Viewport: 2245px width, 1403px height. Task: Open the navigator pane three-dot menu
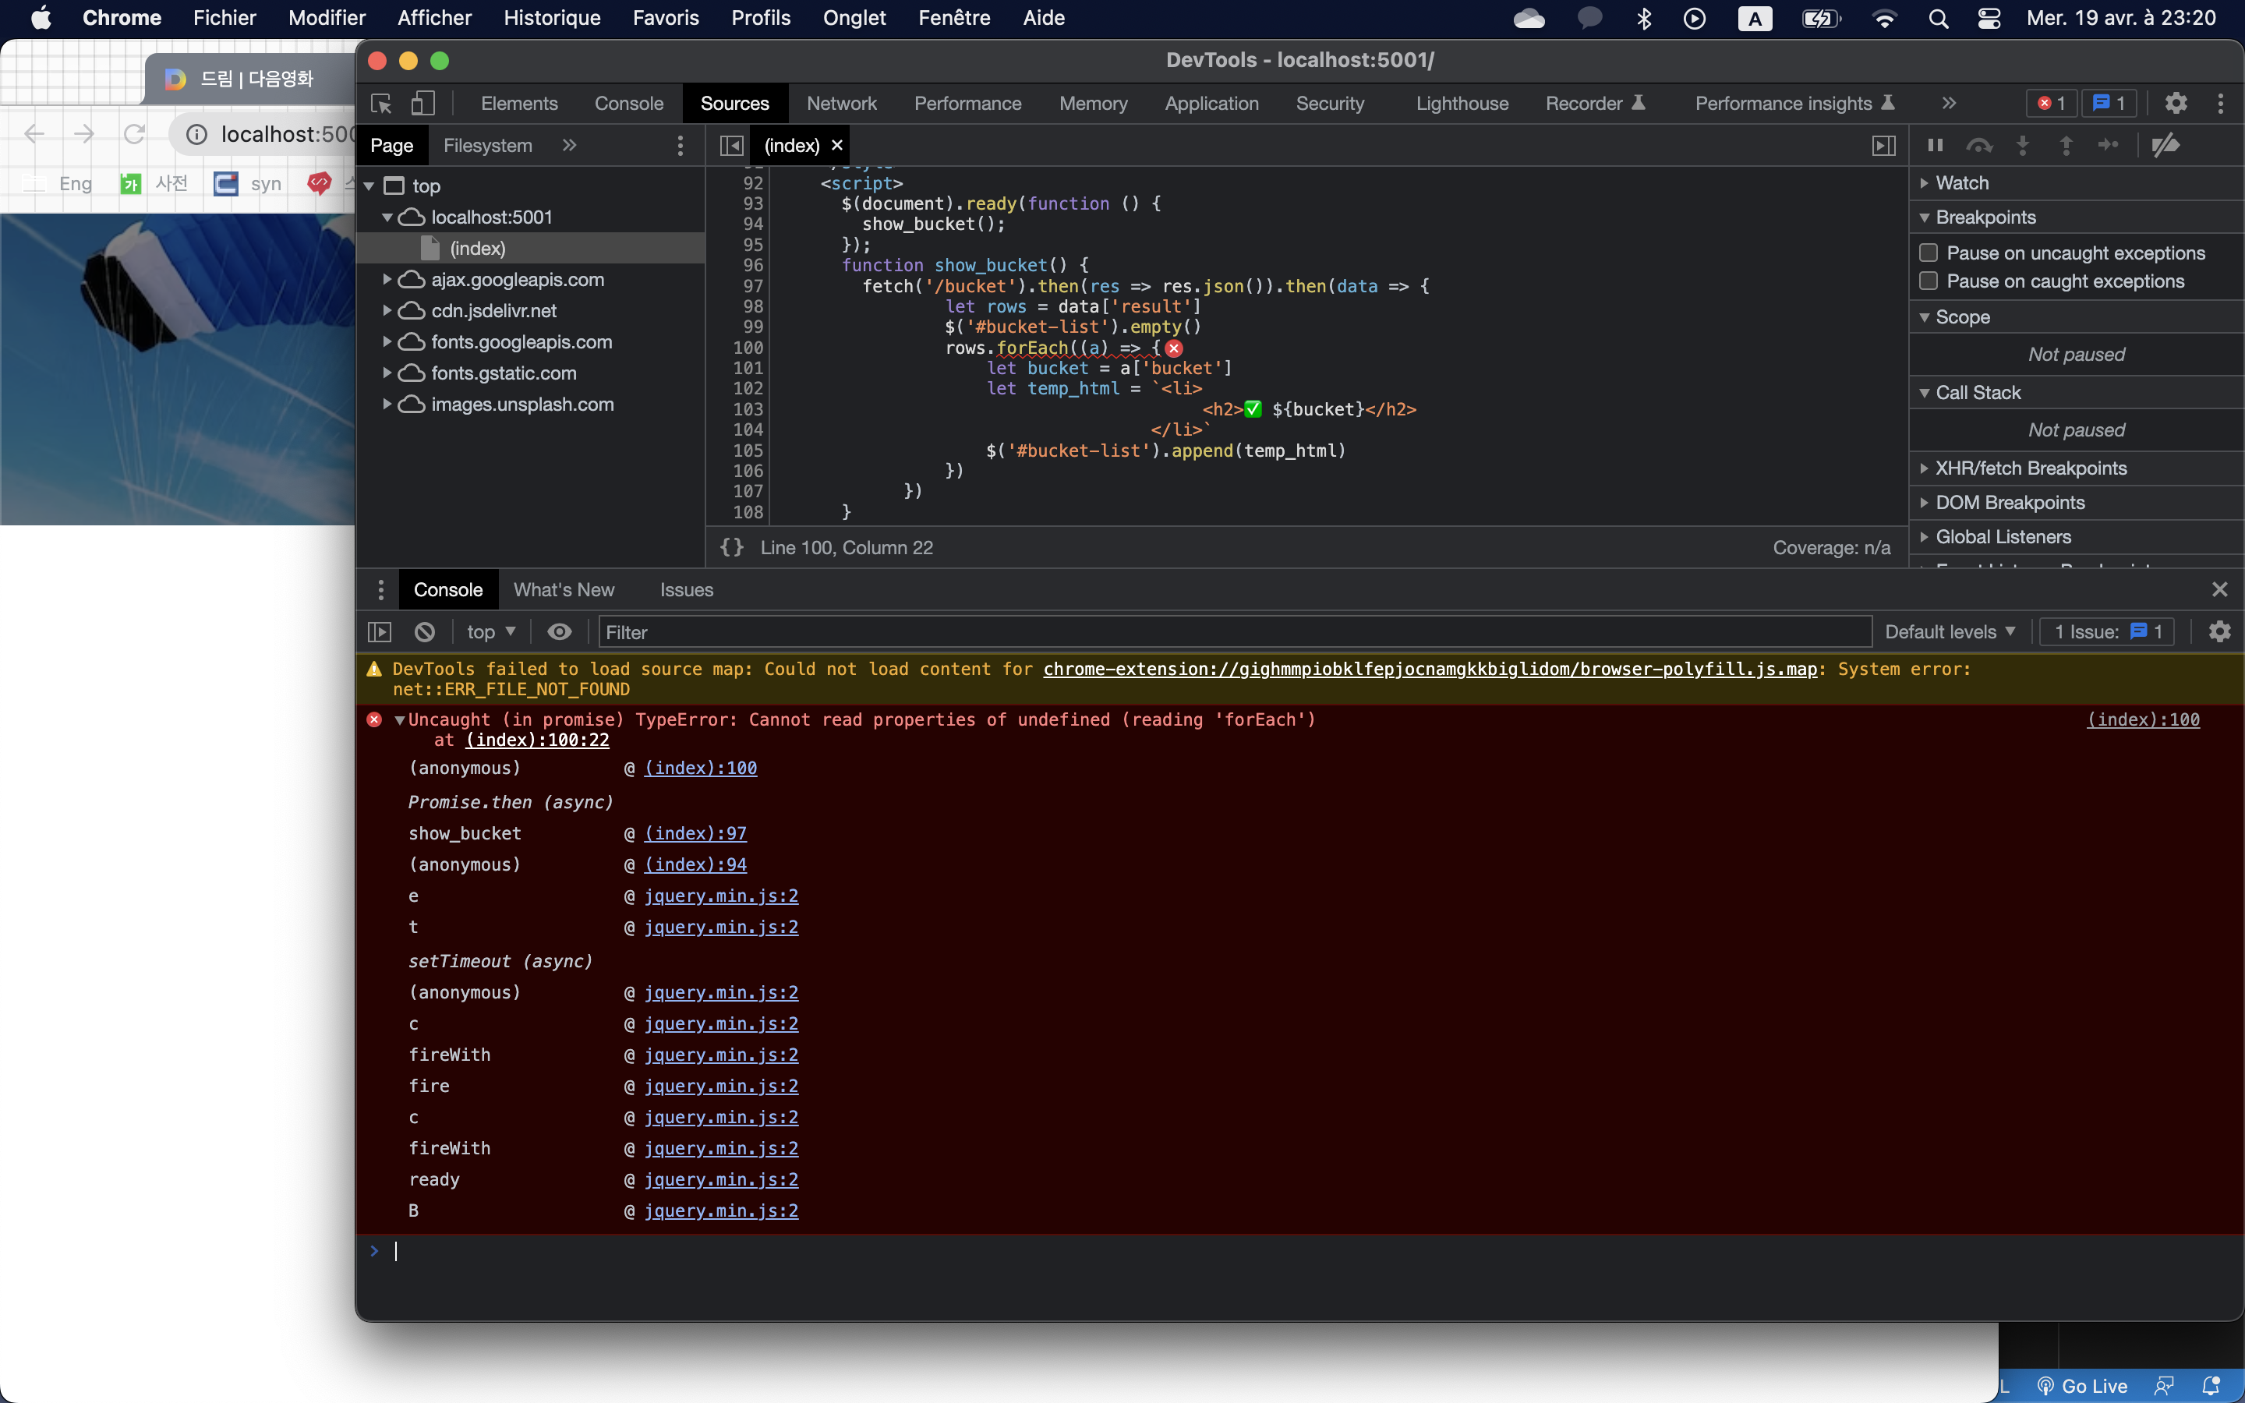click(x=680, y=145)
